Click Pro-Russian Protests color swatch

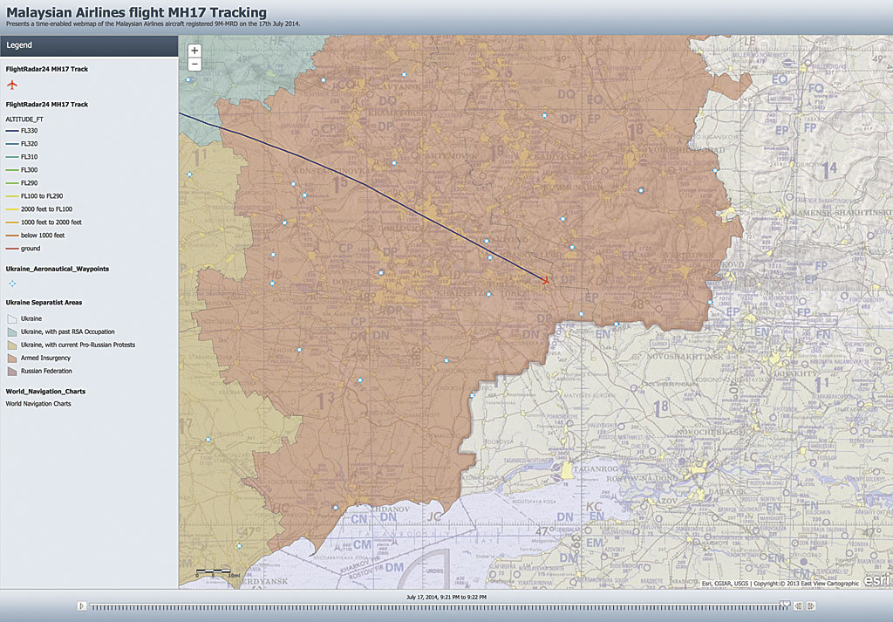(12, 345)
